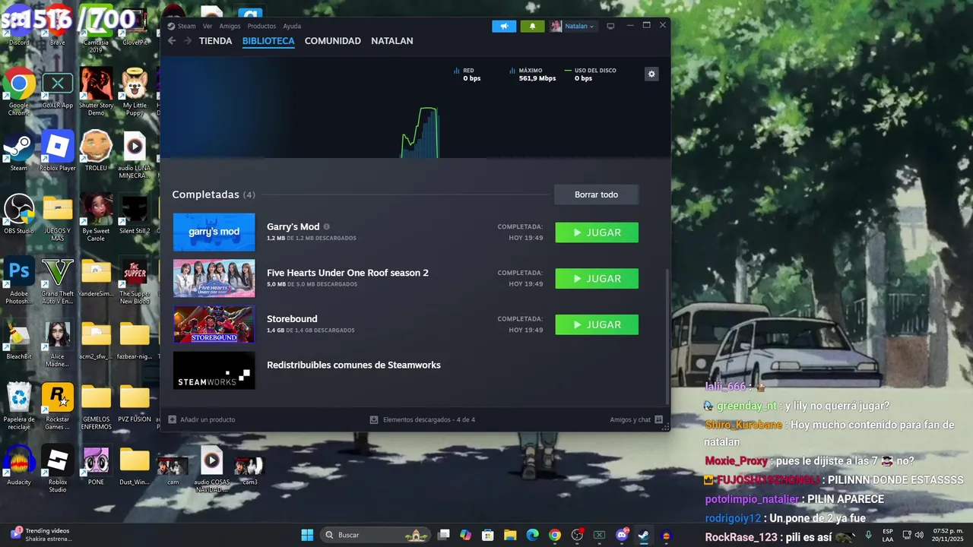The image size is (973, 547).
Task: Open the JUEGOS Y MAS folder
Action: point(58,219)
